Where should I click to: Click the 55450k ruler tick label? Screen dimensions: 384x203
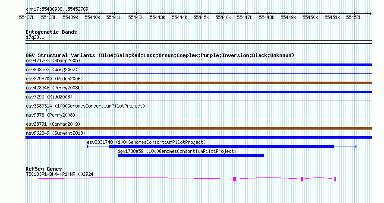[x=310, y=17]
